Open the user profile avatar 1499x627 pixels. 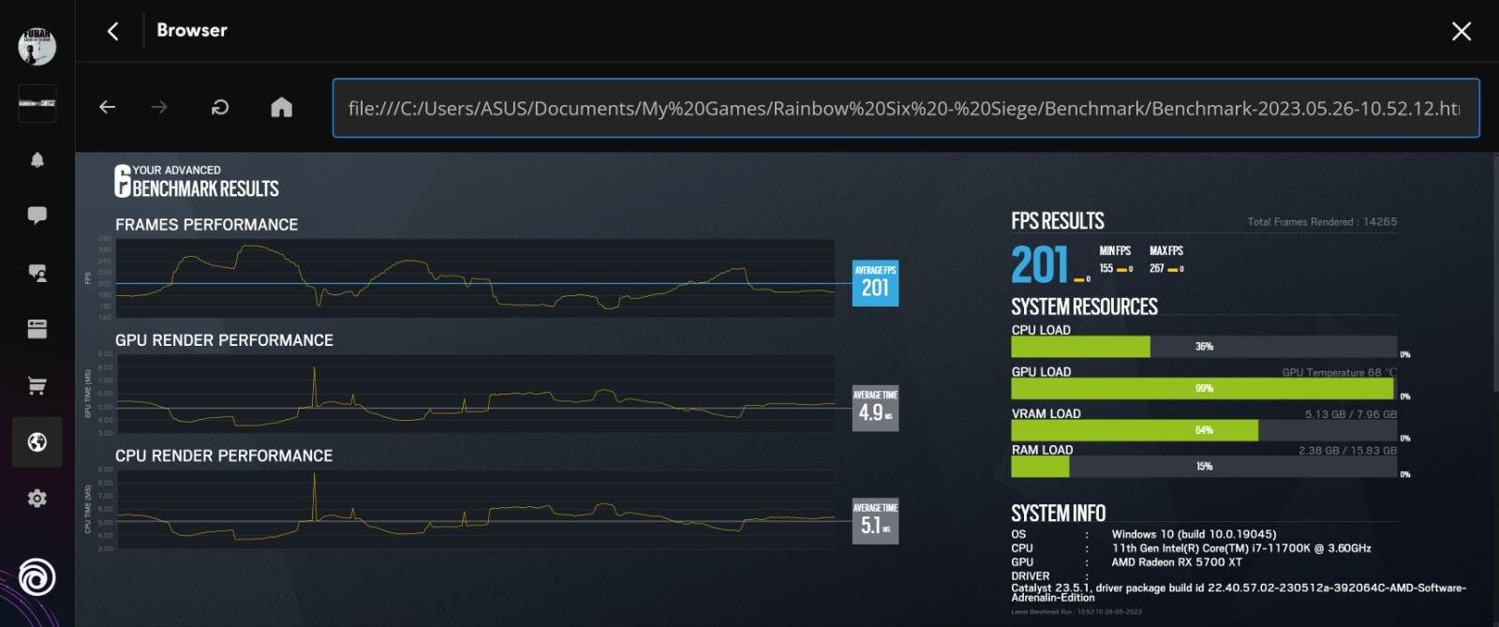37,46
